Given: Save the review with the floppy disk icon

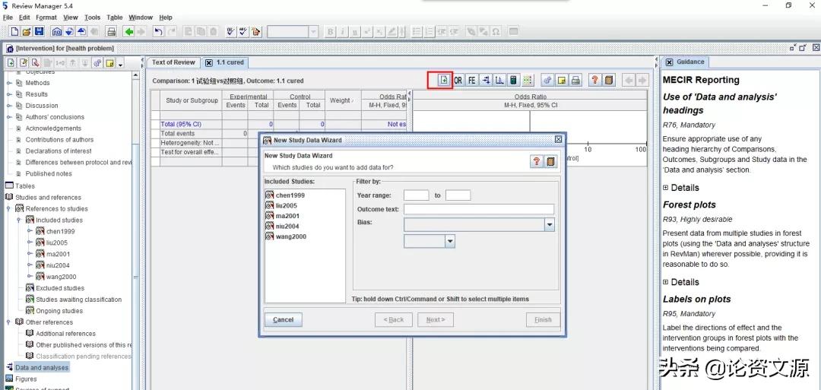Looking at the screenshot, I should click(x=39, y=31).
